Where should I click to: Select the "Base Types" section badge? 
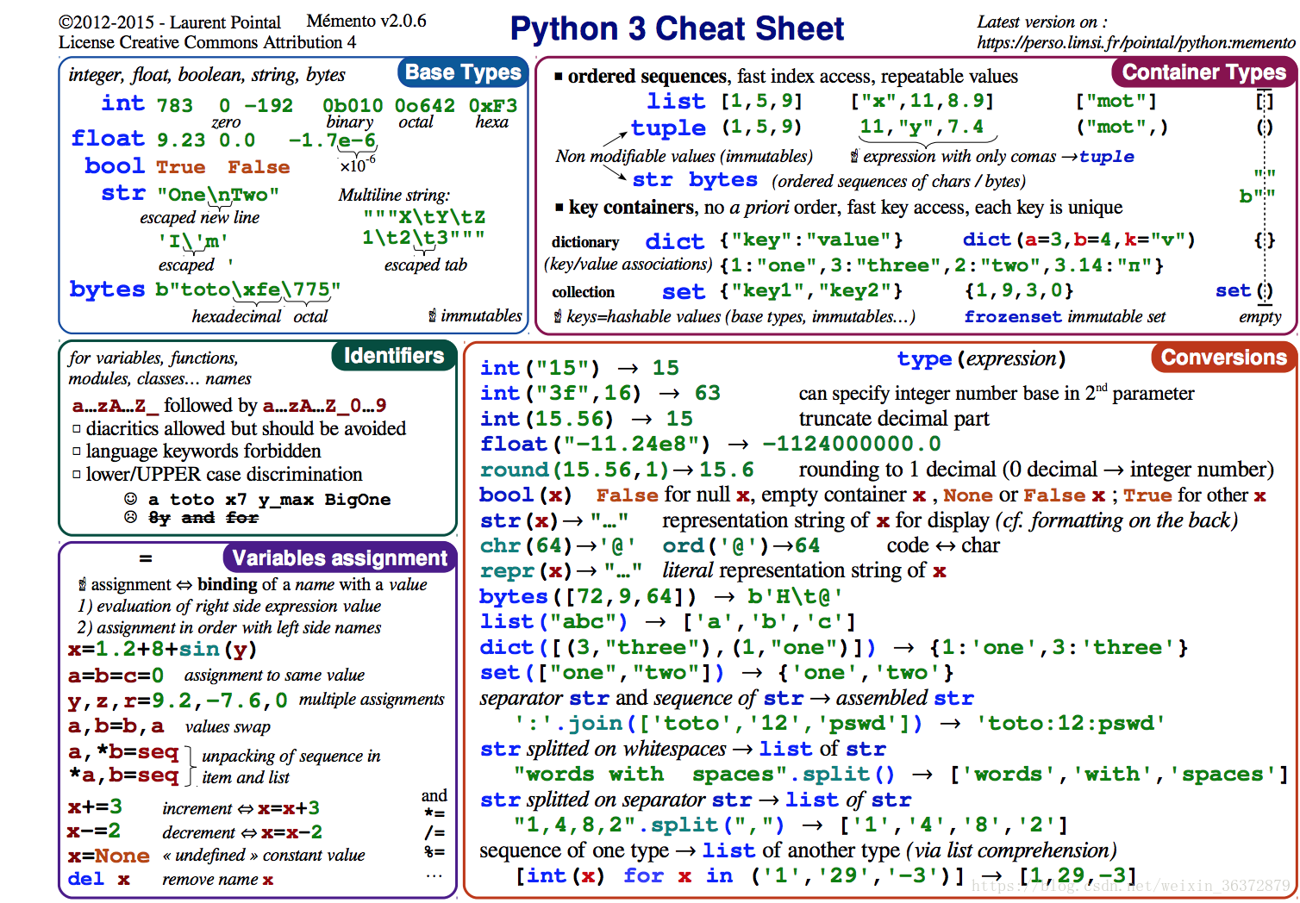click(464, 72)
